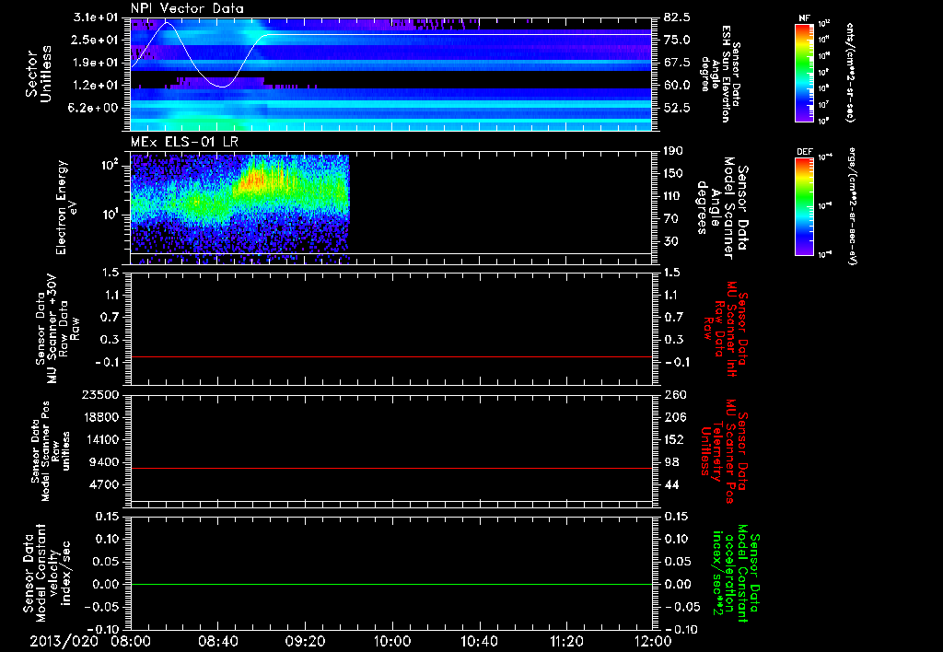This screenshot has height=652, width=943.
Task: Click the '152' telemetry position tick
Action: 673,439
